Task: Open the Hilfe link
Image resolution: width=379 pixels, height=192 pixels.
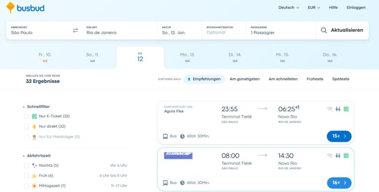Action: tap(333, 7)
